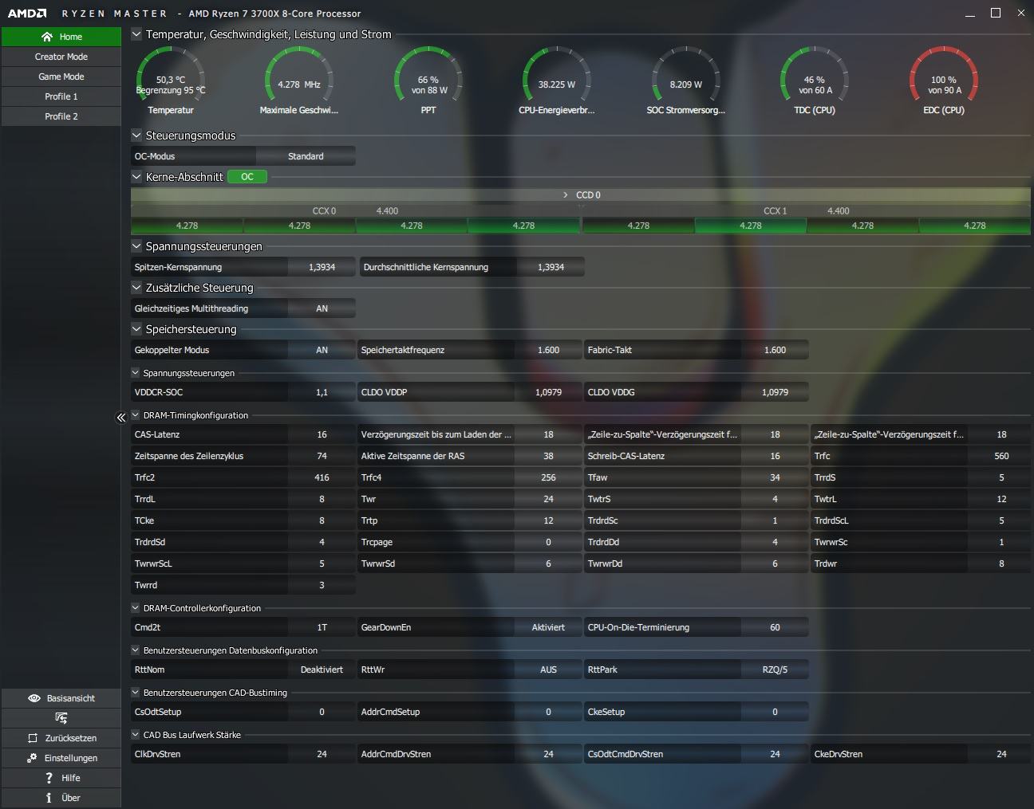Open Profile 1

[x=61, y=96]
